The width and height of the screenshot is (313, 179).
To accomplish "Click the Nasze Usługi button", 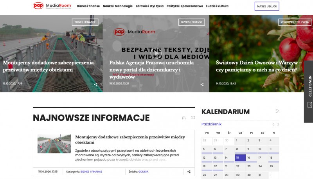I will [x=267, y=6].
